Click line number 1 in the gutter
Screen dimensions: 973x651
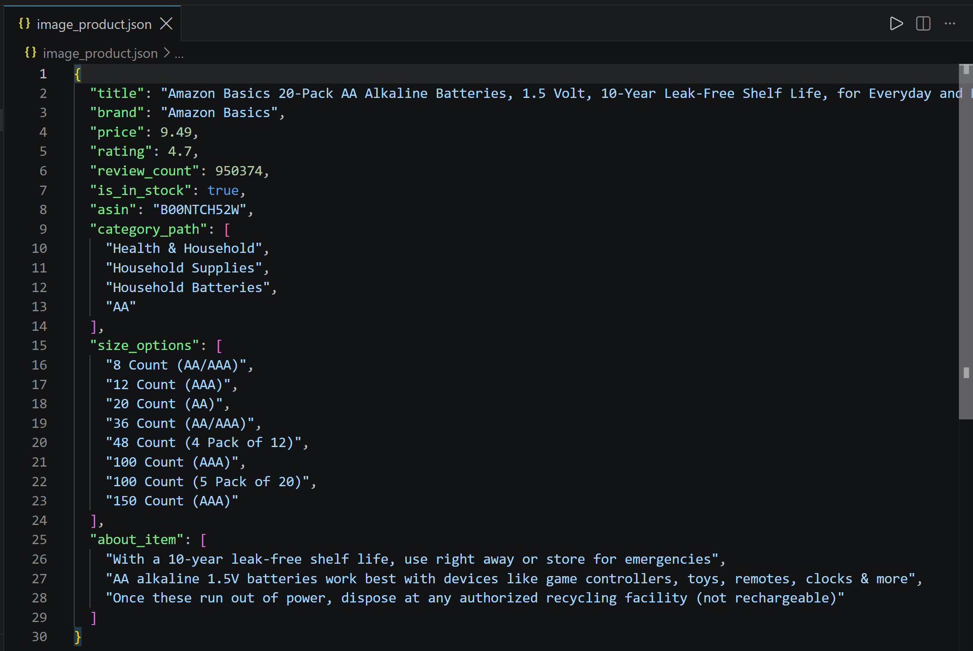pyautogui.click(x=43, y=74)
